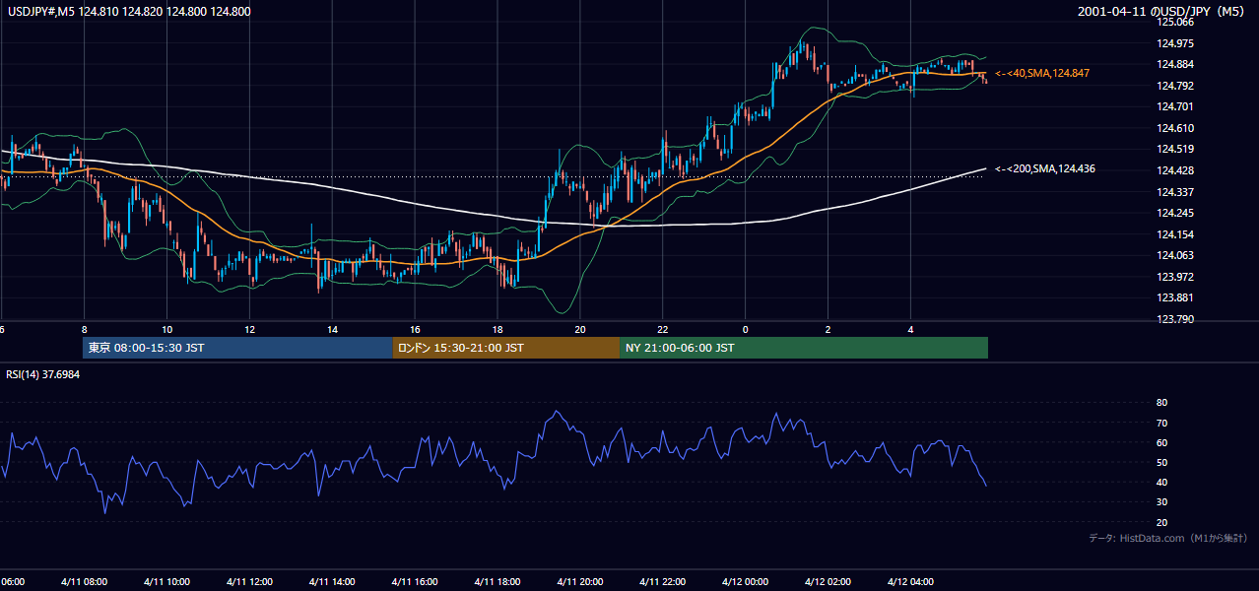Click hour 0 on the price chart time axis
1259x591 pixels.
click(x=746, y=329)
